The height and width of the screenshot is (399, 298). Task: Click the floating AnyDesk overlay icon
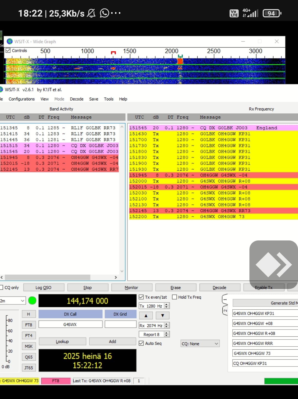[x=273, y=265]
